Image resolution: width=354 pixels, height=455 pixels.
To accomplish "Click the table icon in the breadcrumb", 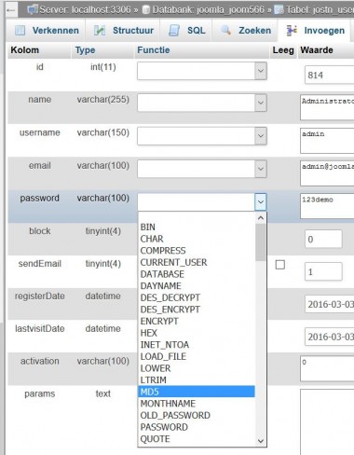I will click(279, 10).
